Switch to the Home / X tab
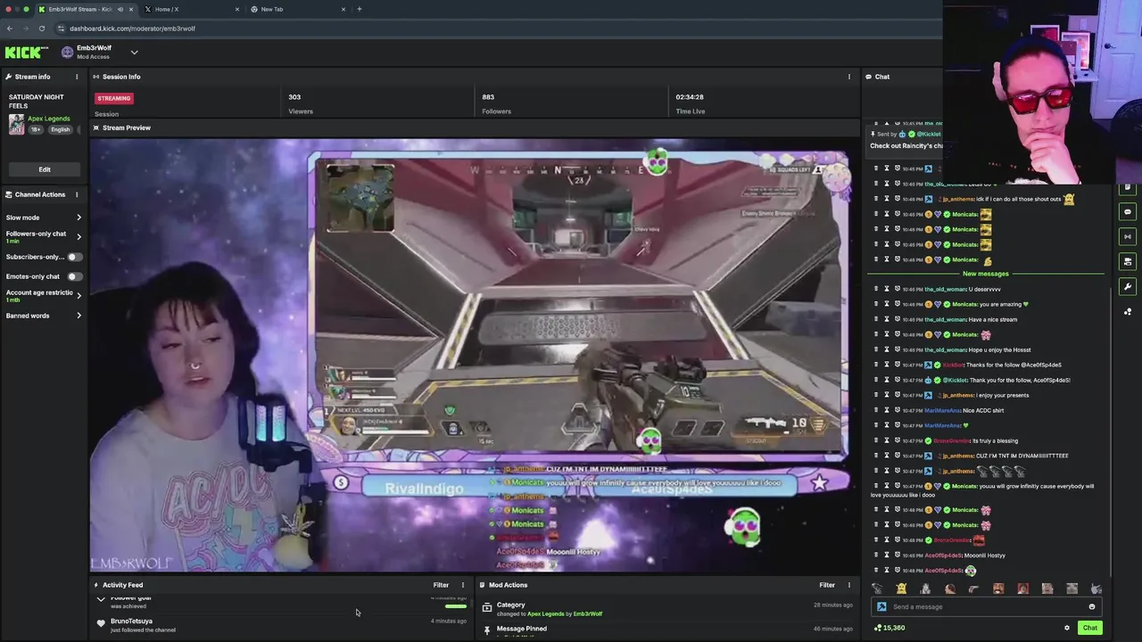1142x642 pixels. (x=167, y=9)
